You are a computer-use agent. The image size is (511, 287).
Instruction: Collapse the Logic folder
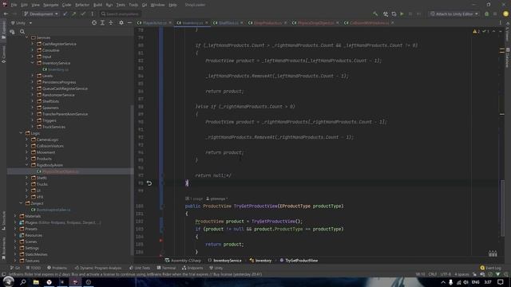(21, 133)
